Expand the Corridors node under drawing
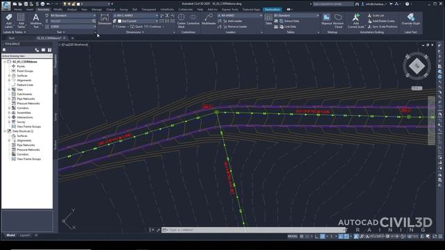445x250 pixels. 9,108
